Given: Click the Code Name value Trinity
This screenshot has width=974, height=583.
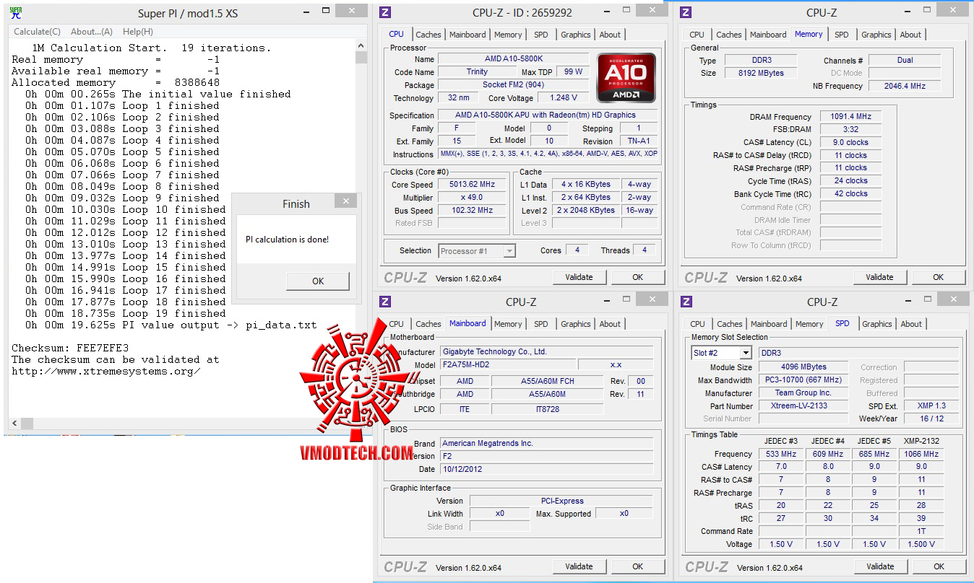Looking at the screenshot, I should 477,72.
